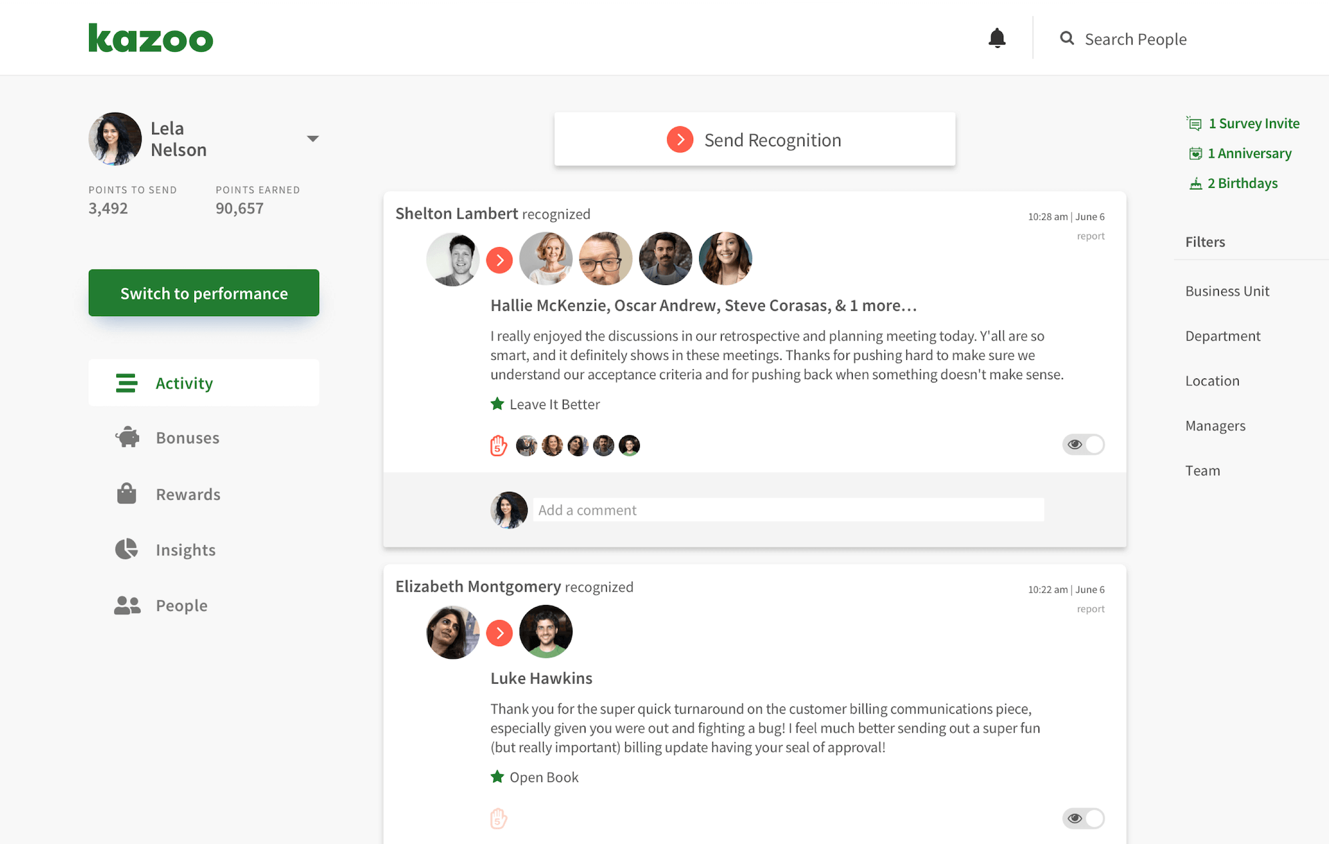Image resolution: width=1329 pixels, height=844 pixels.
Task: Open the Business Unit filter
Action: click(1227, 291)
